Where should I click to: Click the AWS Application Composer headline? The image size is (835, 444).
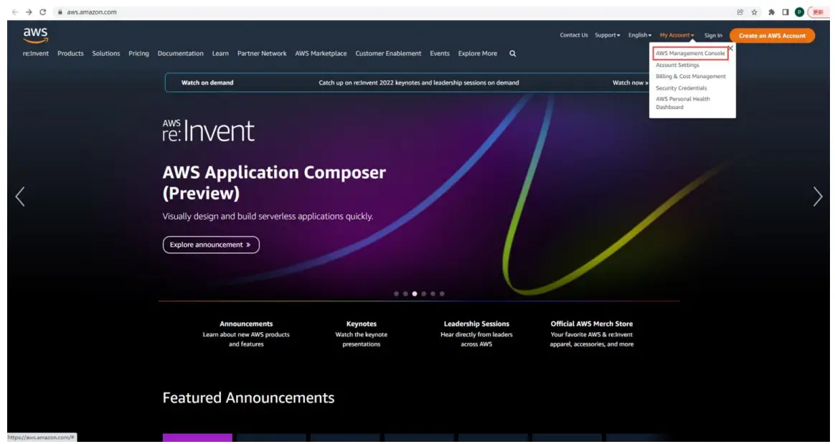tap(274, 183)
